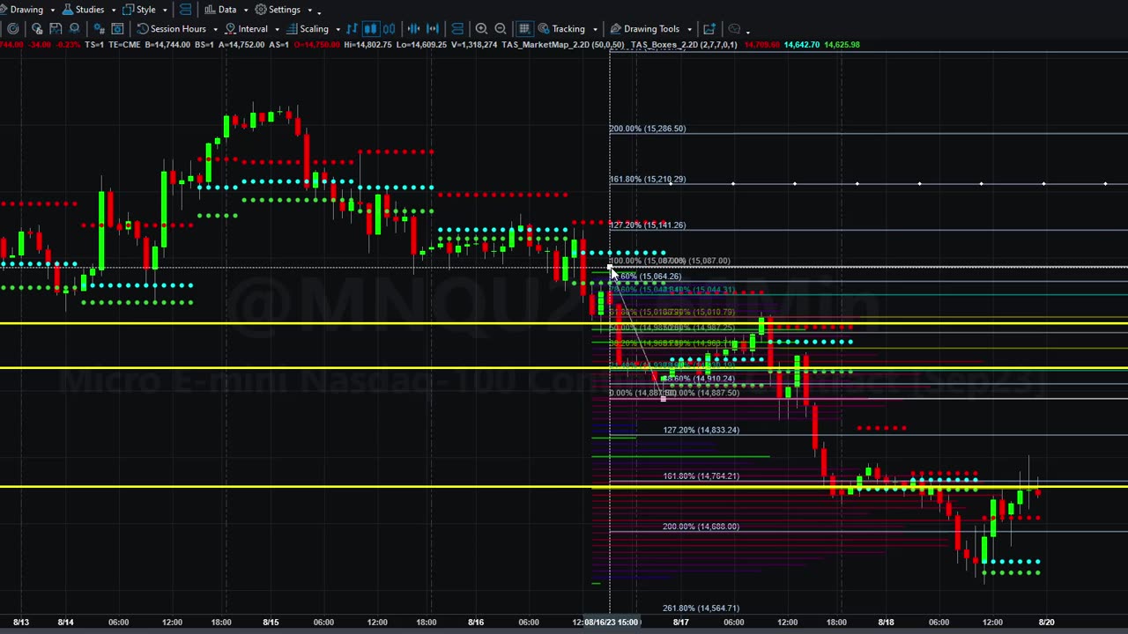The width and height of the screenshot is (1128, 634).
Task: Open the Drawing Tools dropdown arrow
Action: coord(689,30)
